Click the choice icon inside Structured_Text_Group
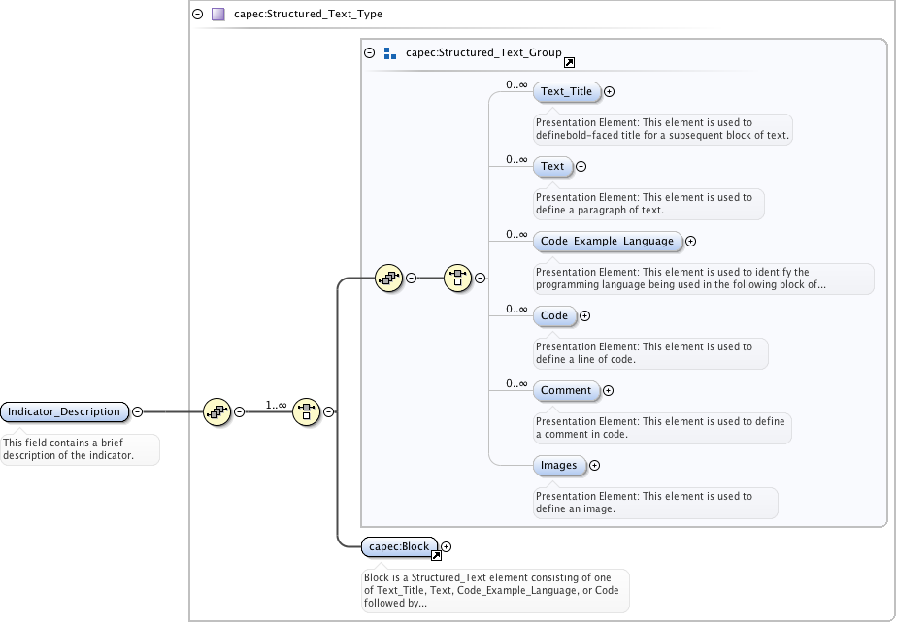The width and height of the screenshot is (897, 623). tap(457, 278)
